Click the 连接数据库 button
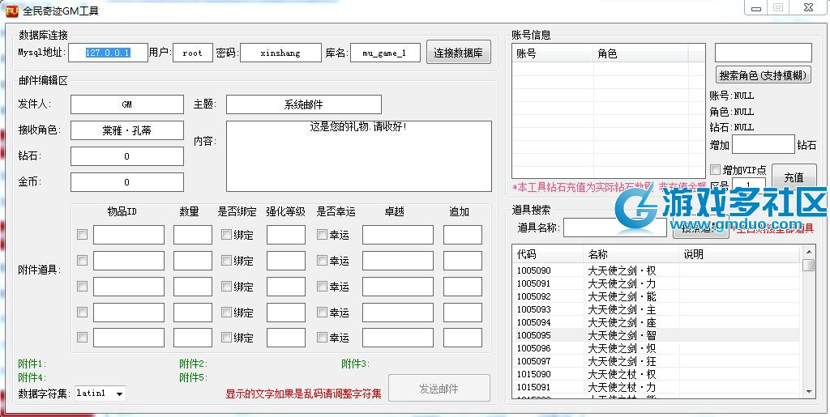The width and height of the screenshot is (830, 417). tap(459, 53)
